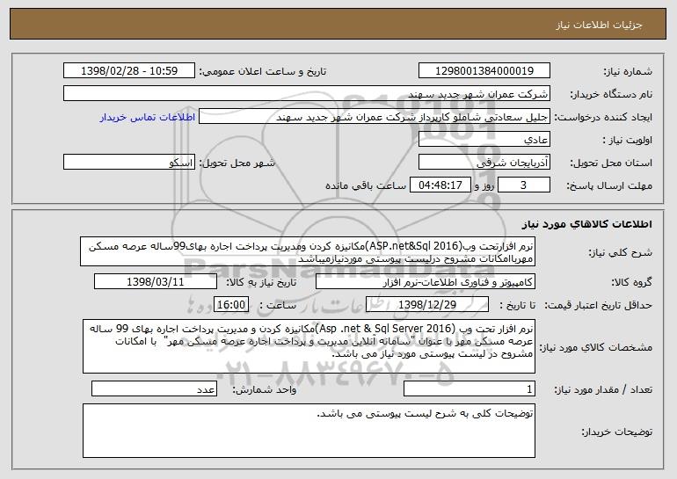Viewport: 677px width, 479px height.
Task: Select the need number field 1298001384000019
Action: (484, 71)
